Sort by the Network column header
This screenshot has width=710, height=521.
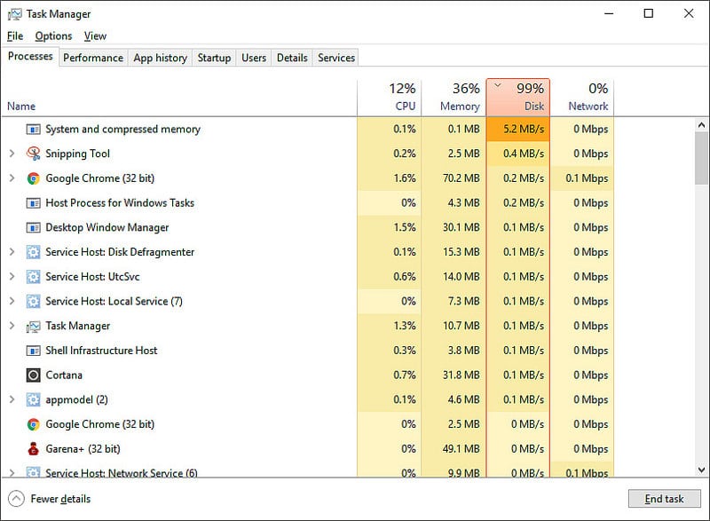pos(582,98)
